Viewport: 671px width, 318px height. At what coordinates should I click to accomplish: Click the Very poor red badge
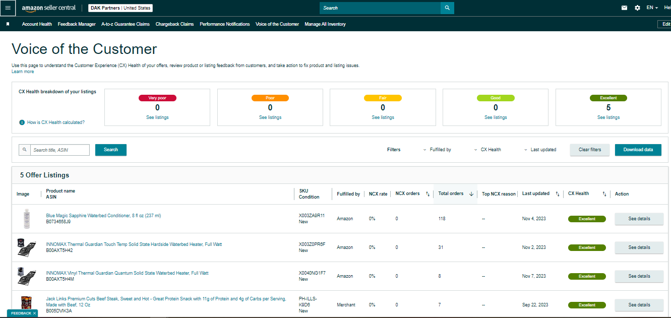157,98
